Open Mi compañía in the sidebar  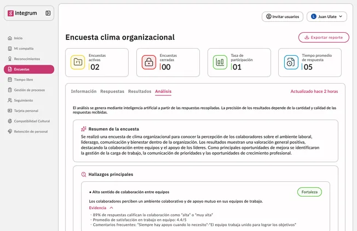[29, 49]
